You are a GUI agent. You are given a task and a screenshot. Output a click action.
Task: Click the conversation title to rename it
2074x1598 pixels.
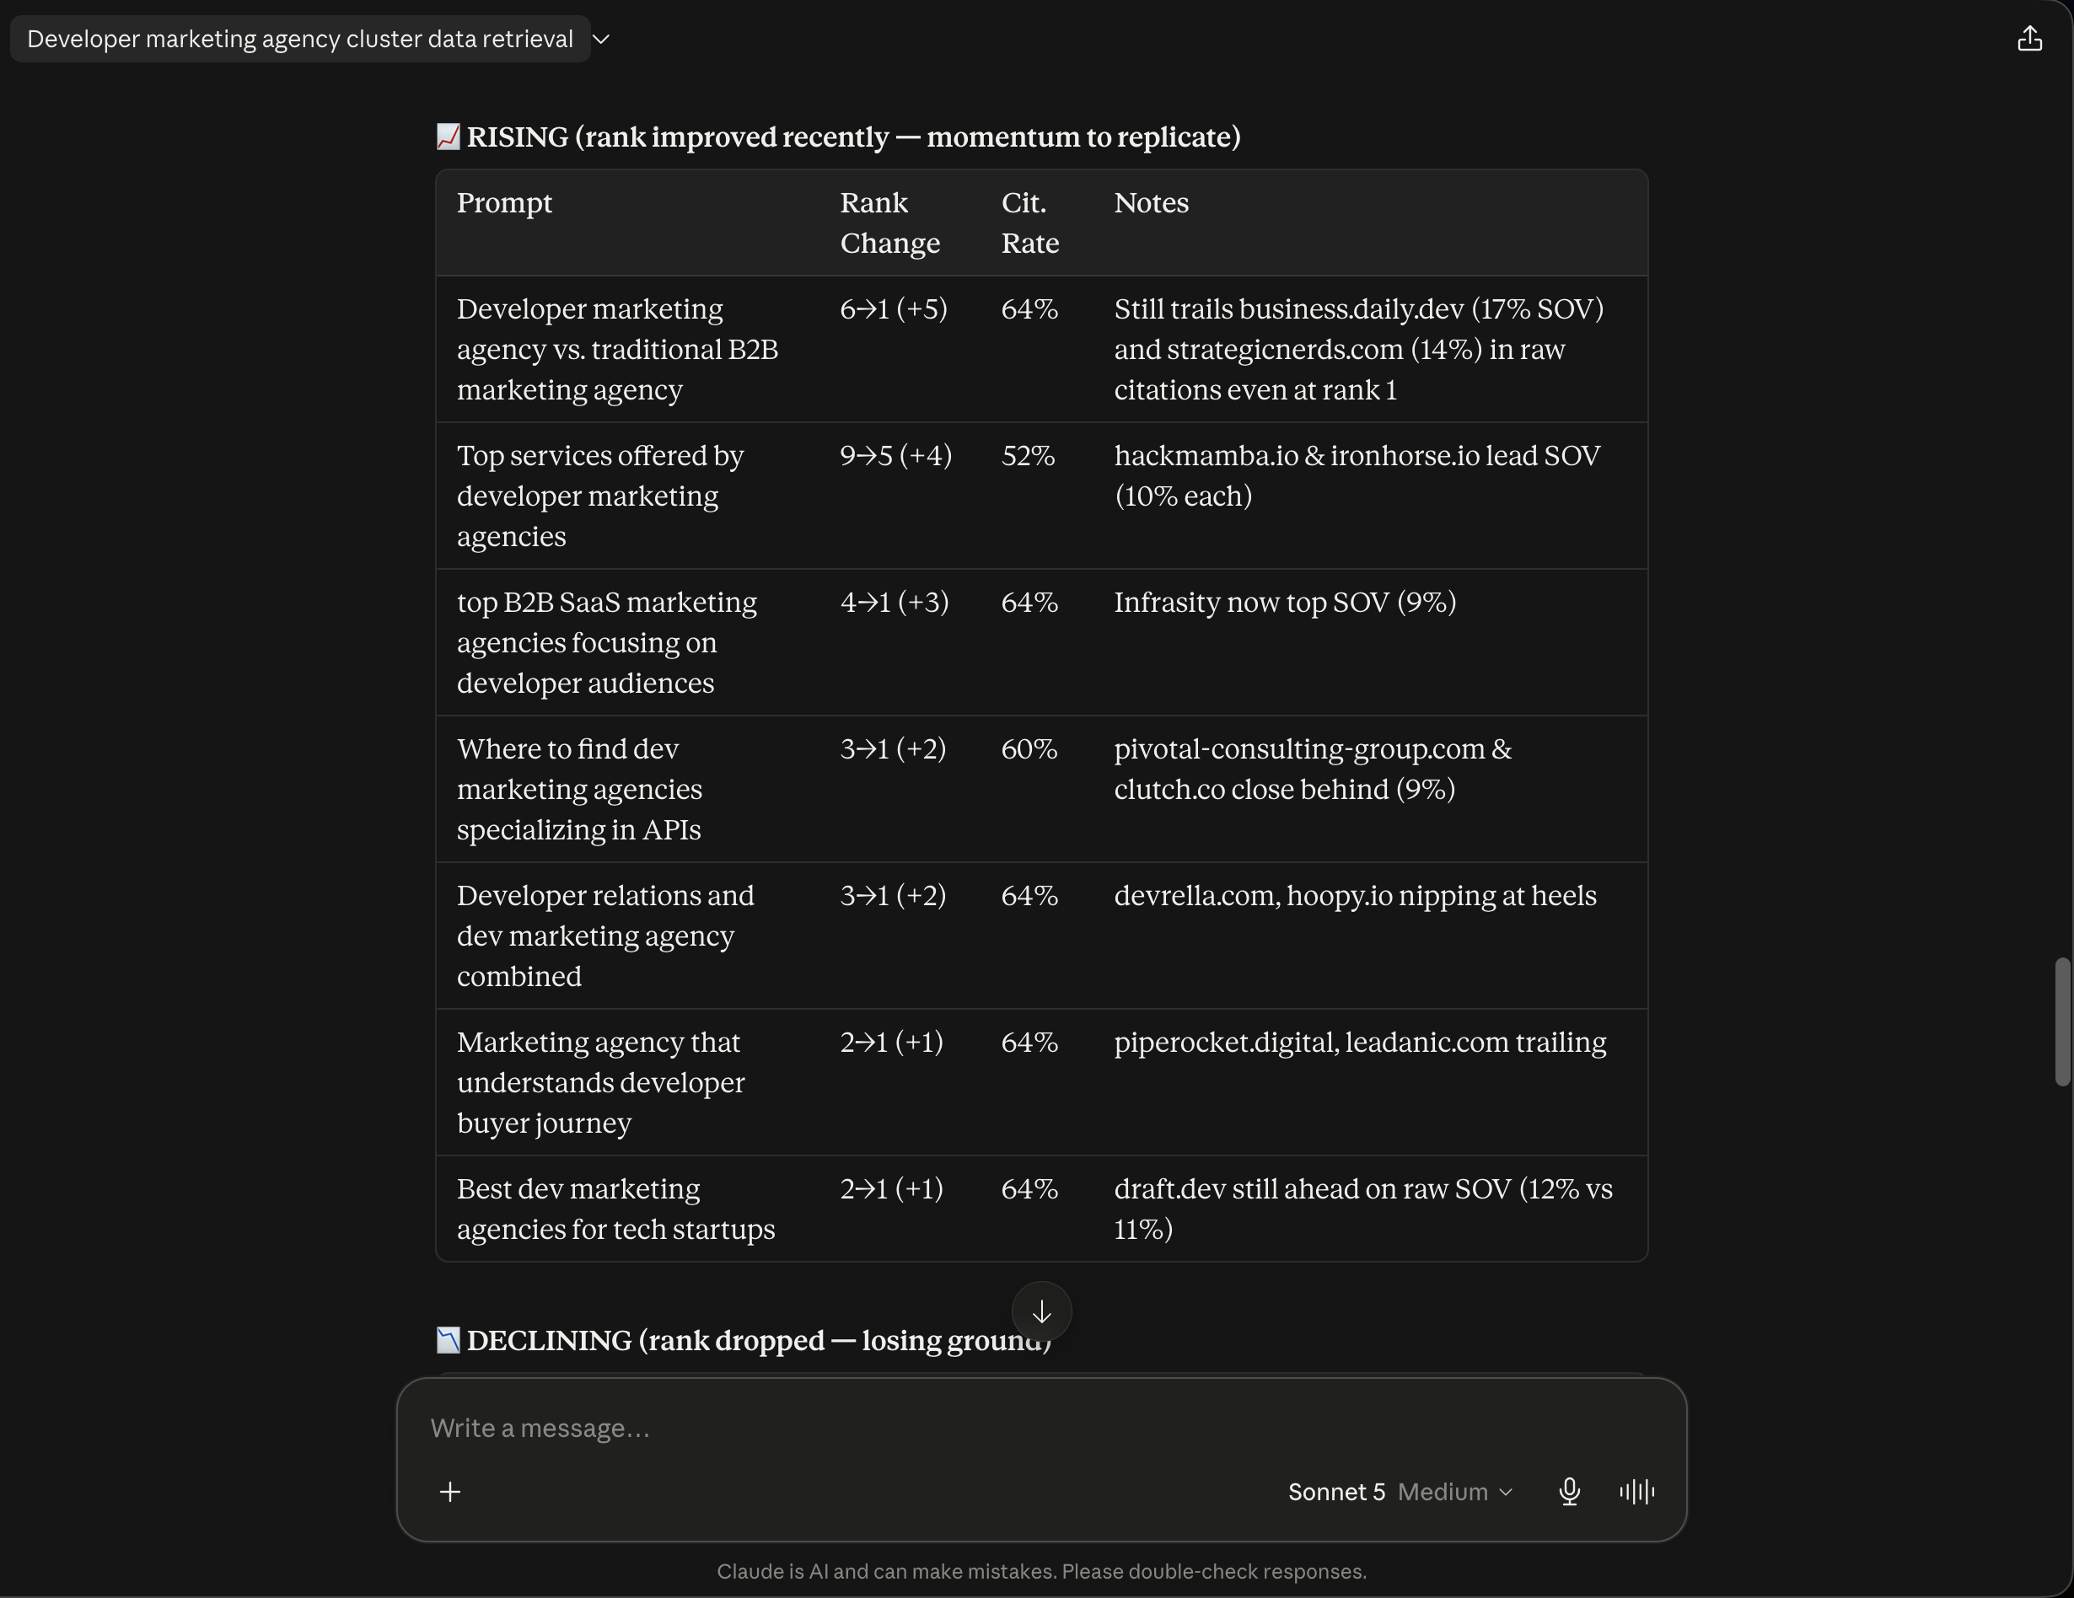click(300, 39)
